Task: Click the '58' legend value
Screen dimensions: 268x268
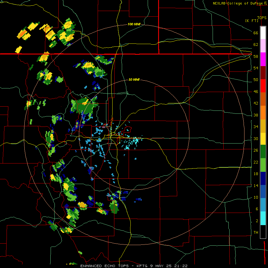Action: (256, 56)
